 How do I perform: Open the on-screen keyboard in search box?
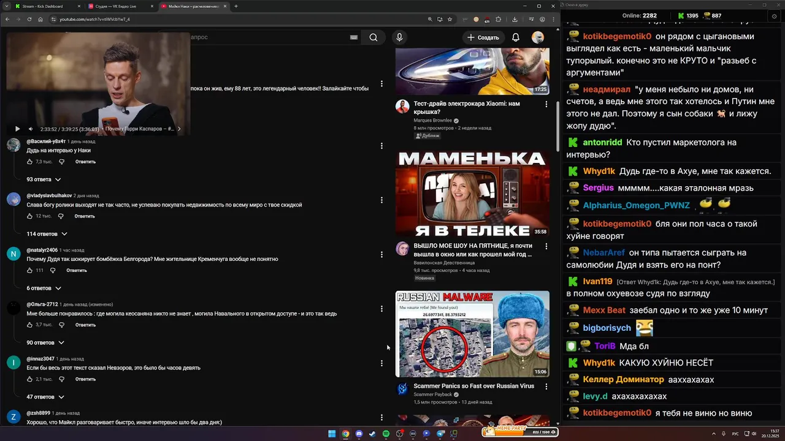(353, 37)
